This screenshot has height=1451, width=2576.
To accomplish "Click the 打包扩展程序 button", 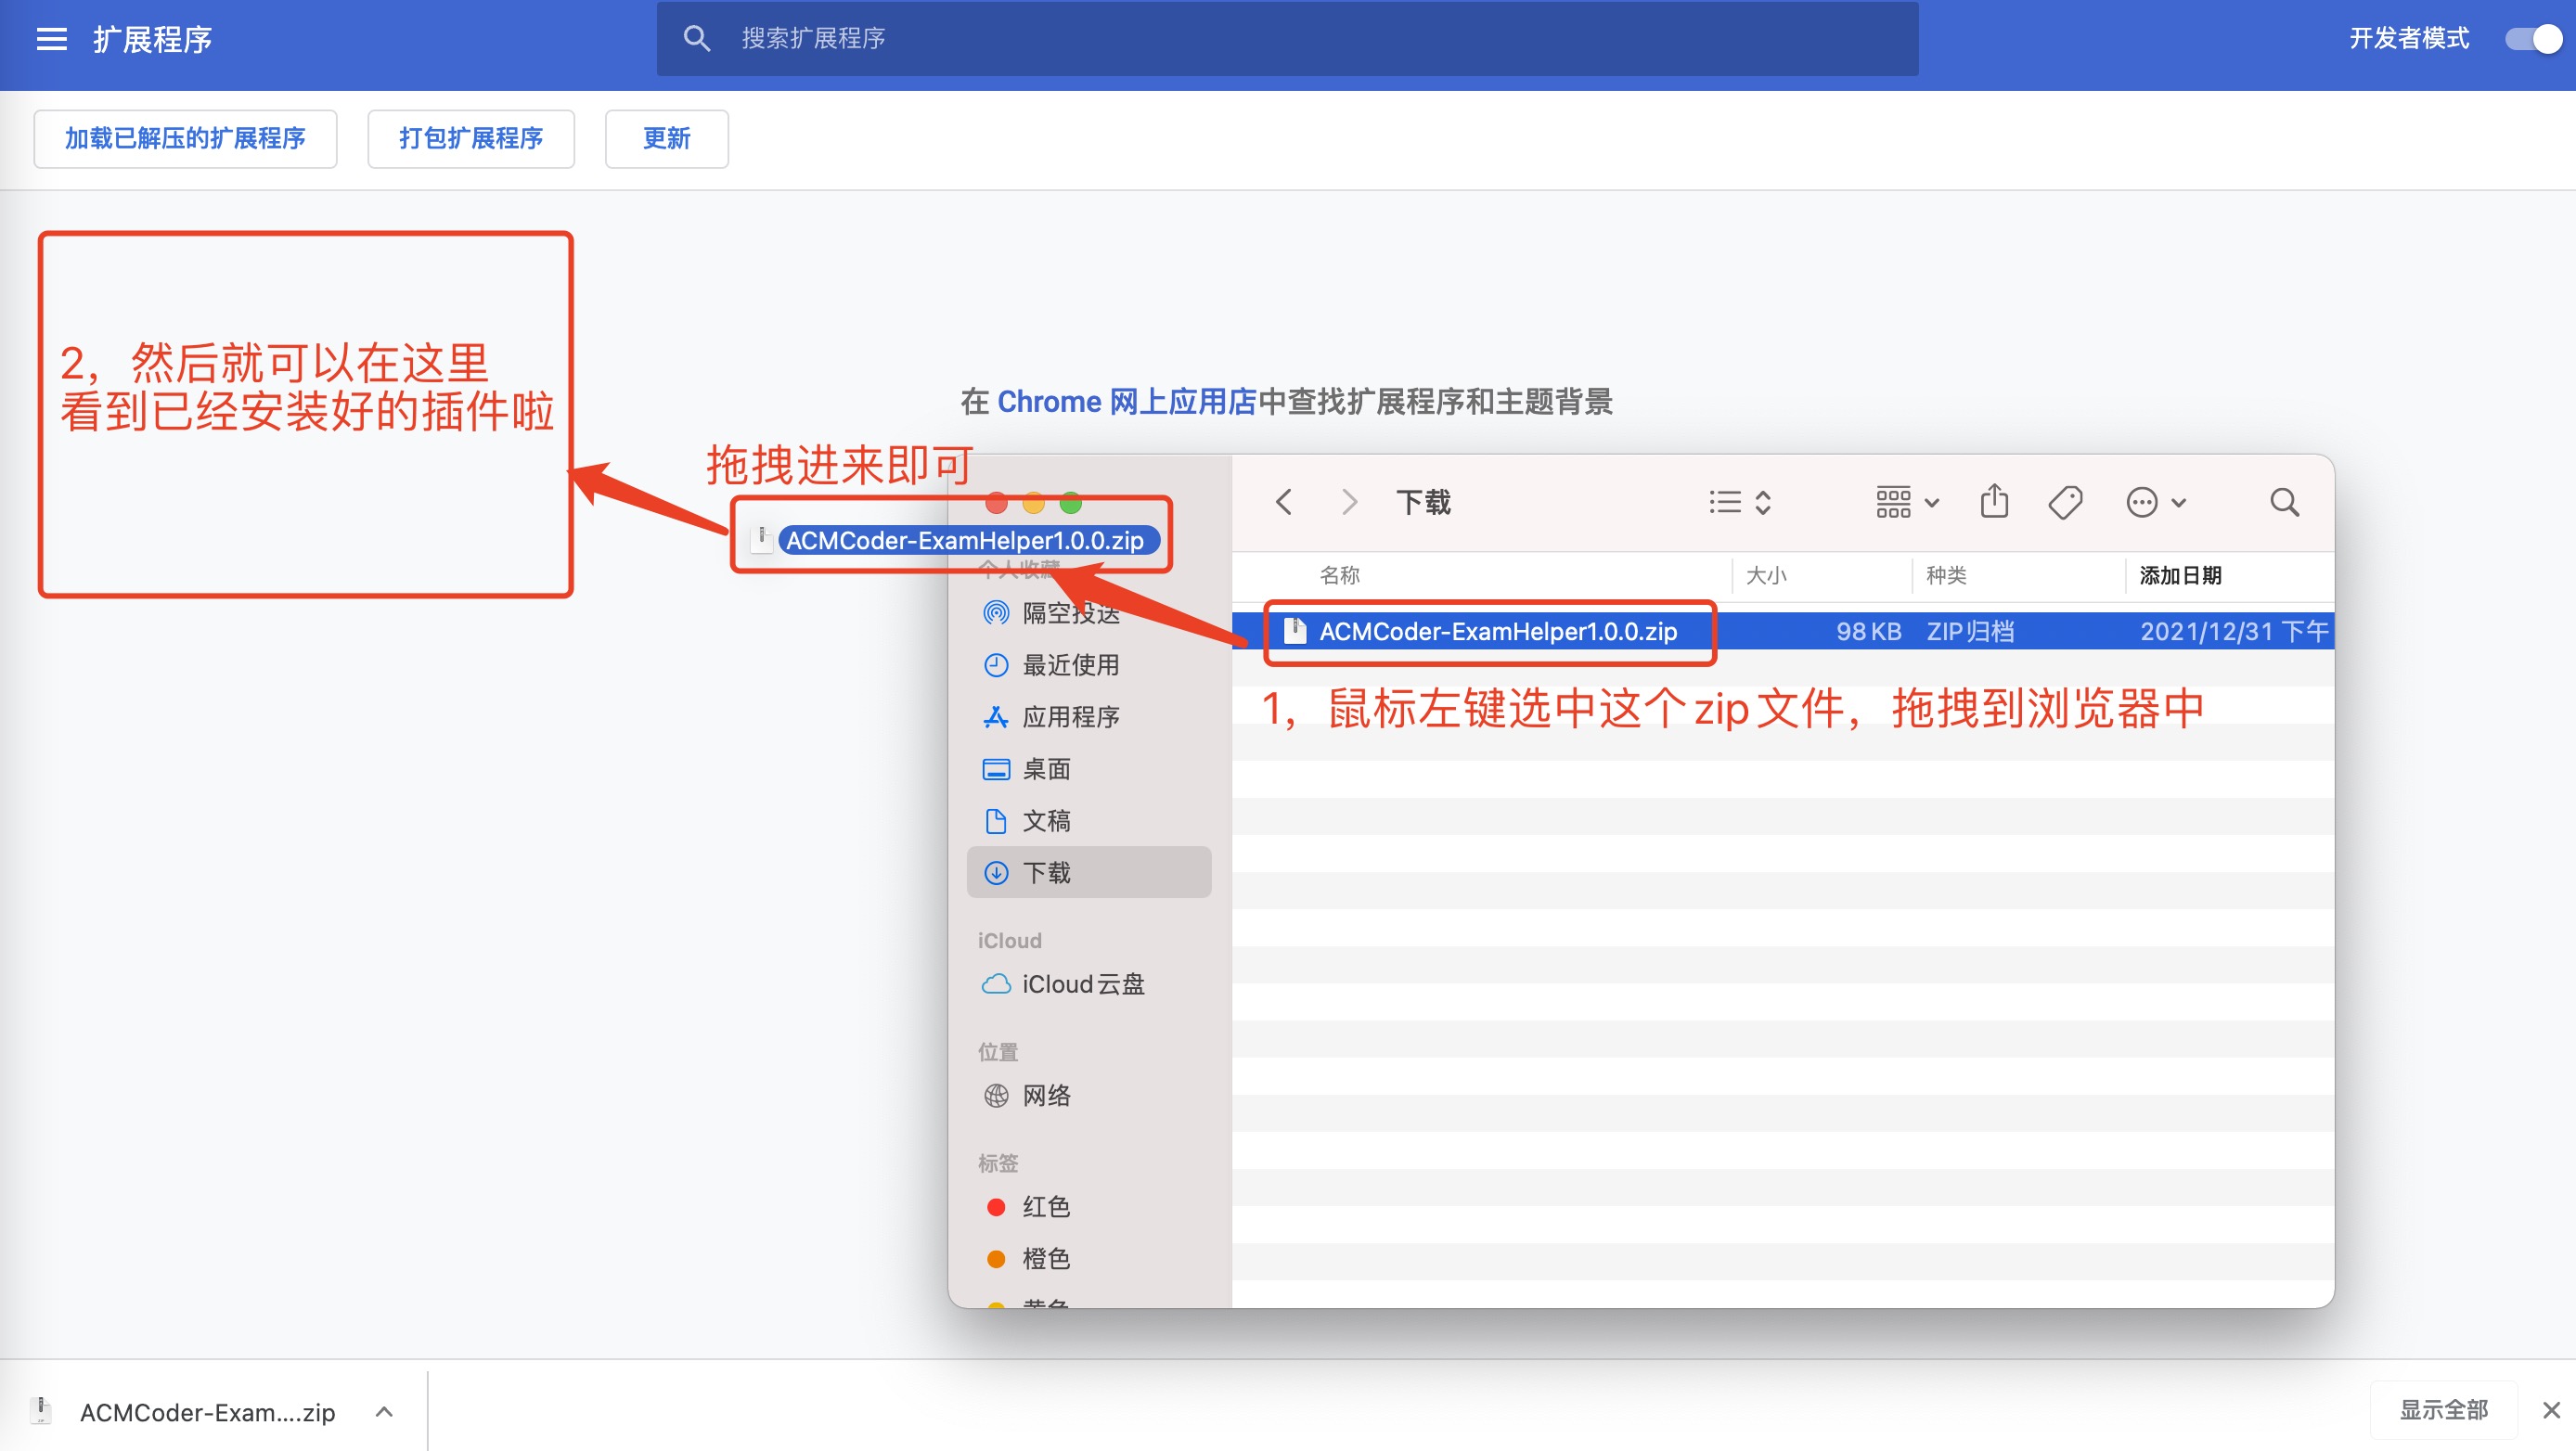I will click(x=471, y=139).
